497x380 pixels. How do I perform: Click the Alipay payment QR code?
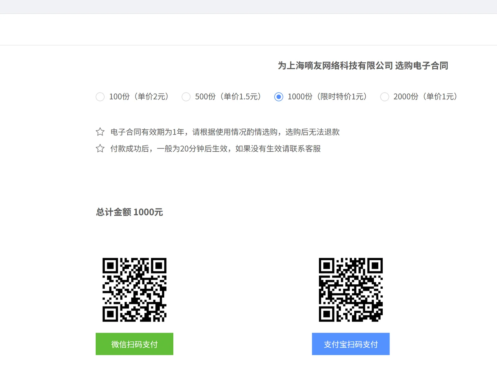pyautogui.click(x=351, y=290)
